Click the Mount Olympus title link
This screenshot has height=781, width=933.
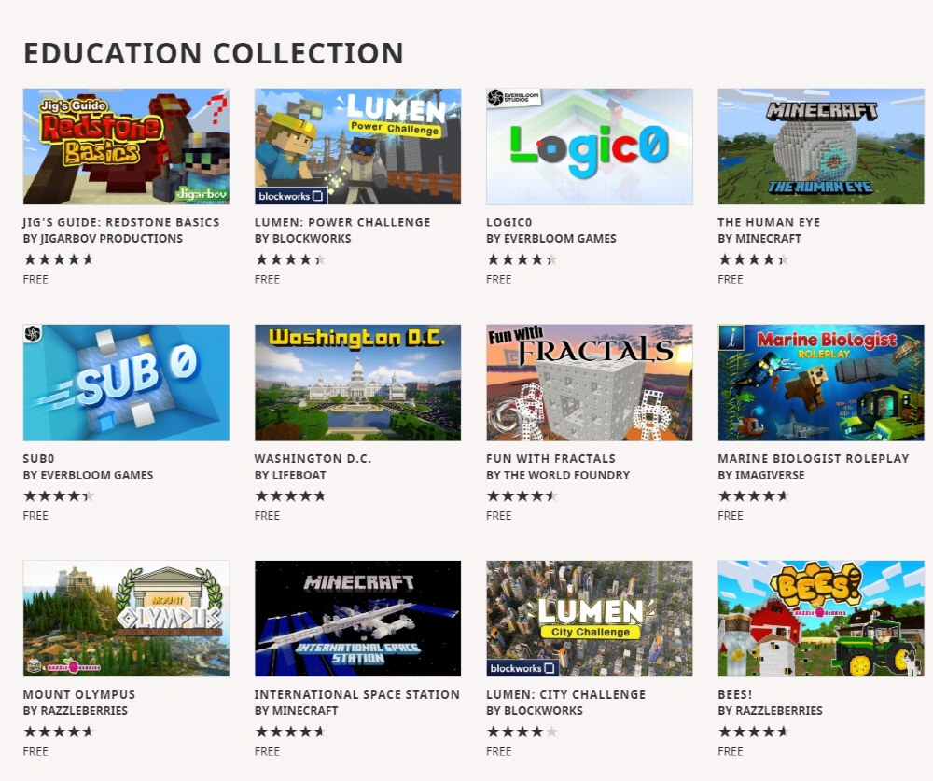coord(79,694)
